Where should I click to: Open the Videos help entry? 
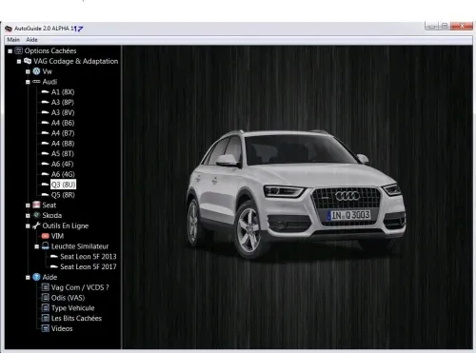pos(62,329)
